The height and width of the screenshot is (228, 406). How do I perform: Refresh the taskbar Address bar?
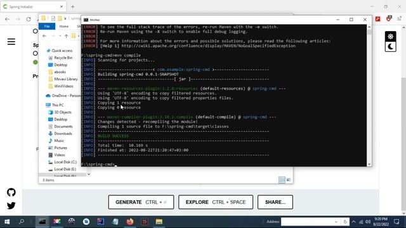click(x=345, y=222)
